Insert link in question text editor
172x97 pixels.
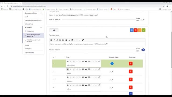57,40
